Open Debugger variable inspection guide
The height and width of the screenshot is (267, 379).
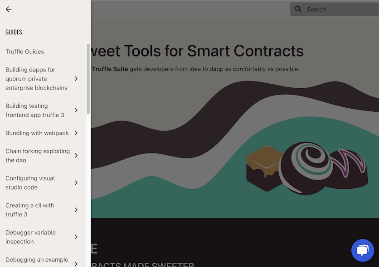(x=30, y=237)
